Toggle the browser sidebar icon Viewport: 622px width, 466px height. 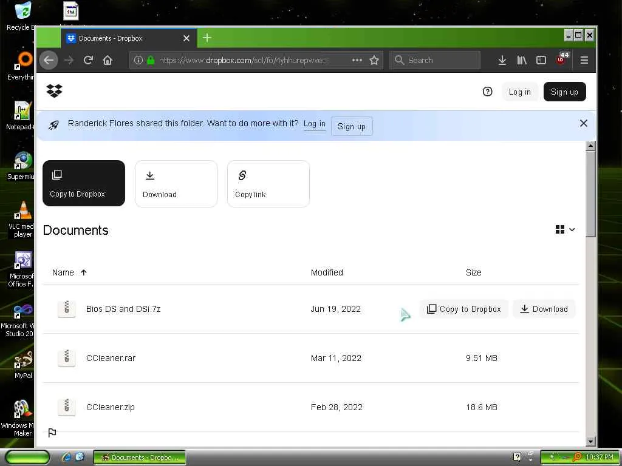tap(541, 60)
